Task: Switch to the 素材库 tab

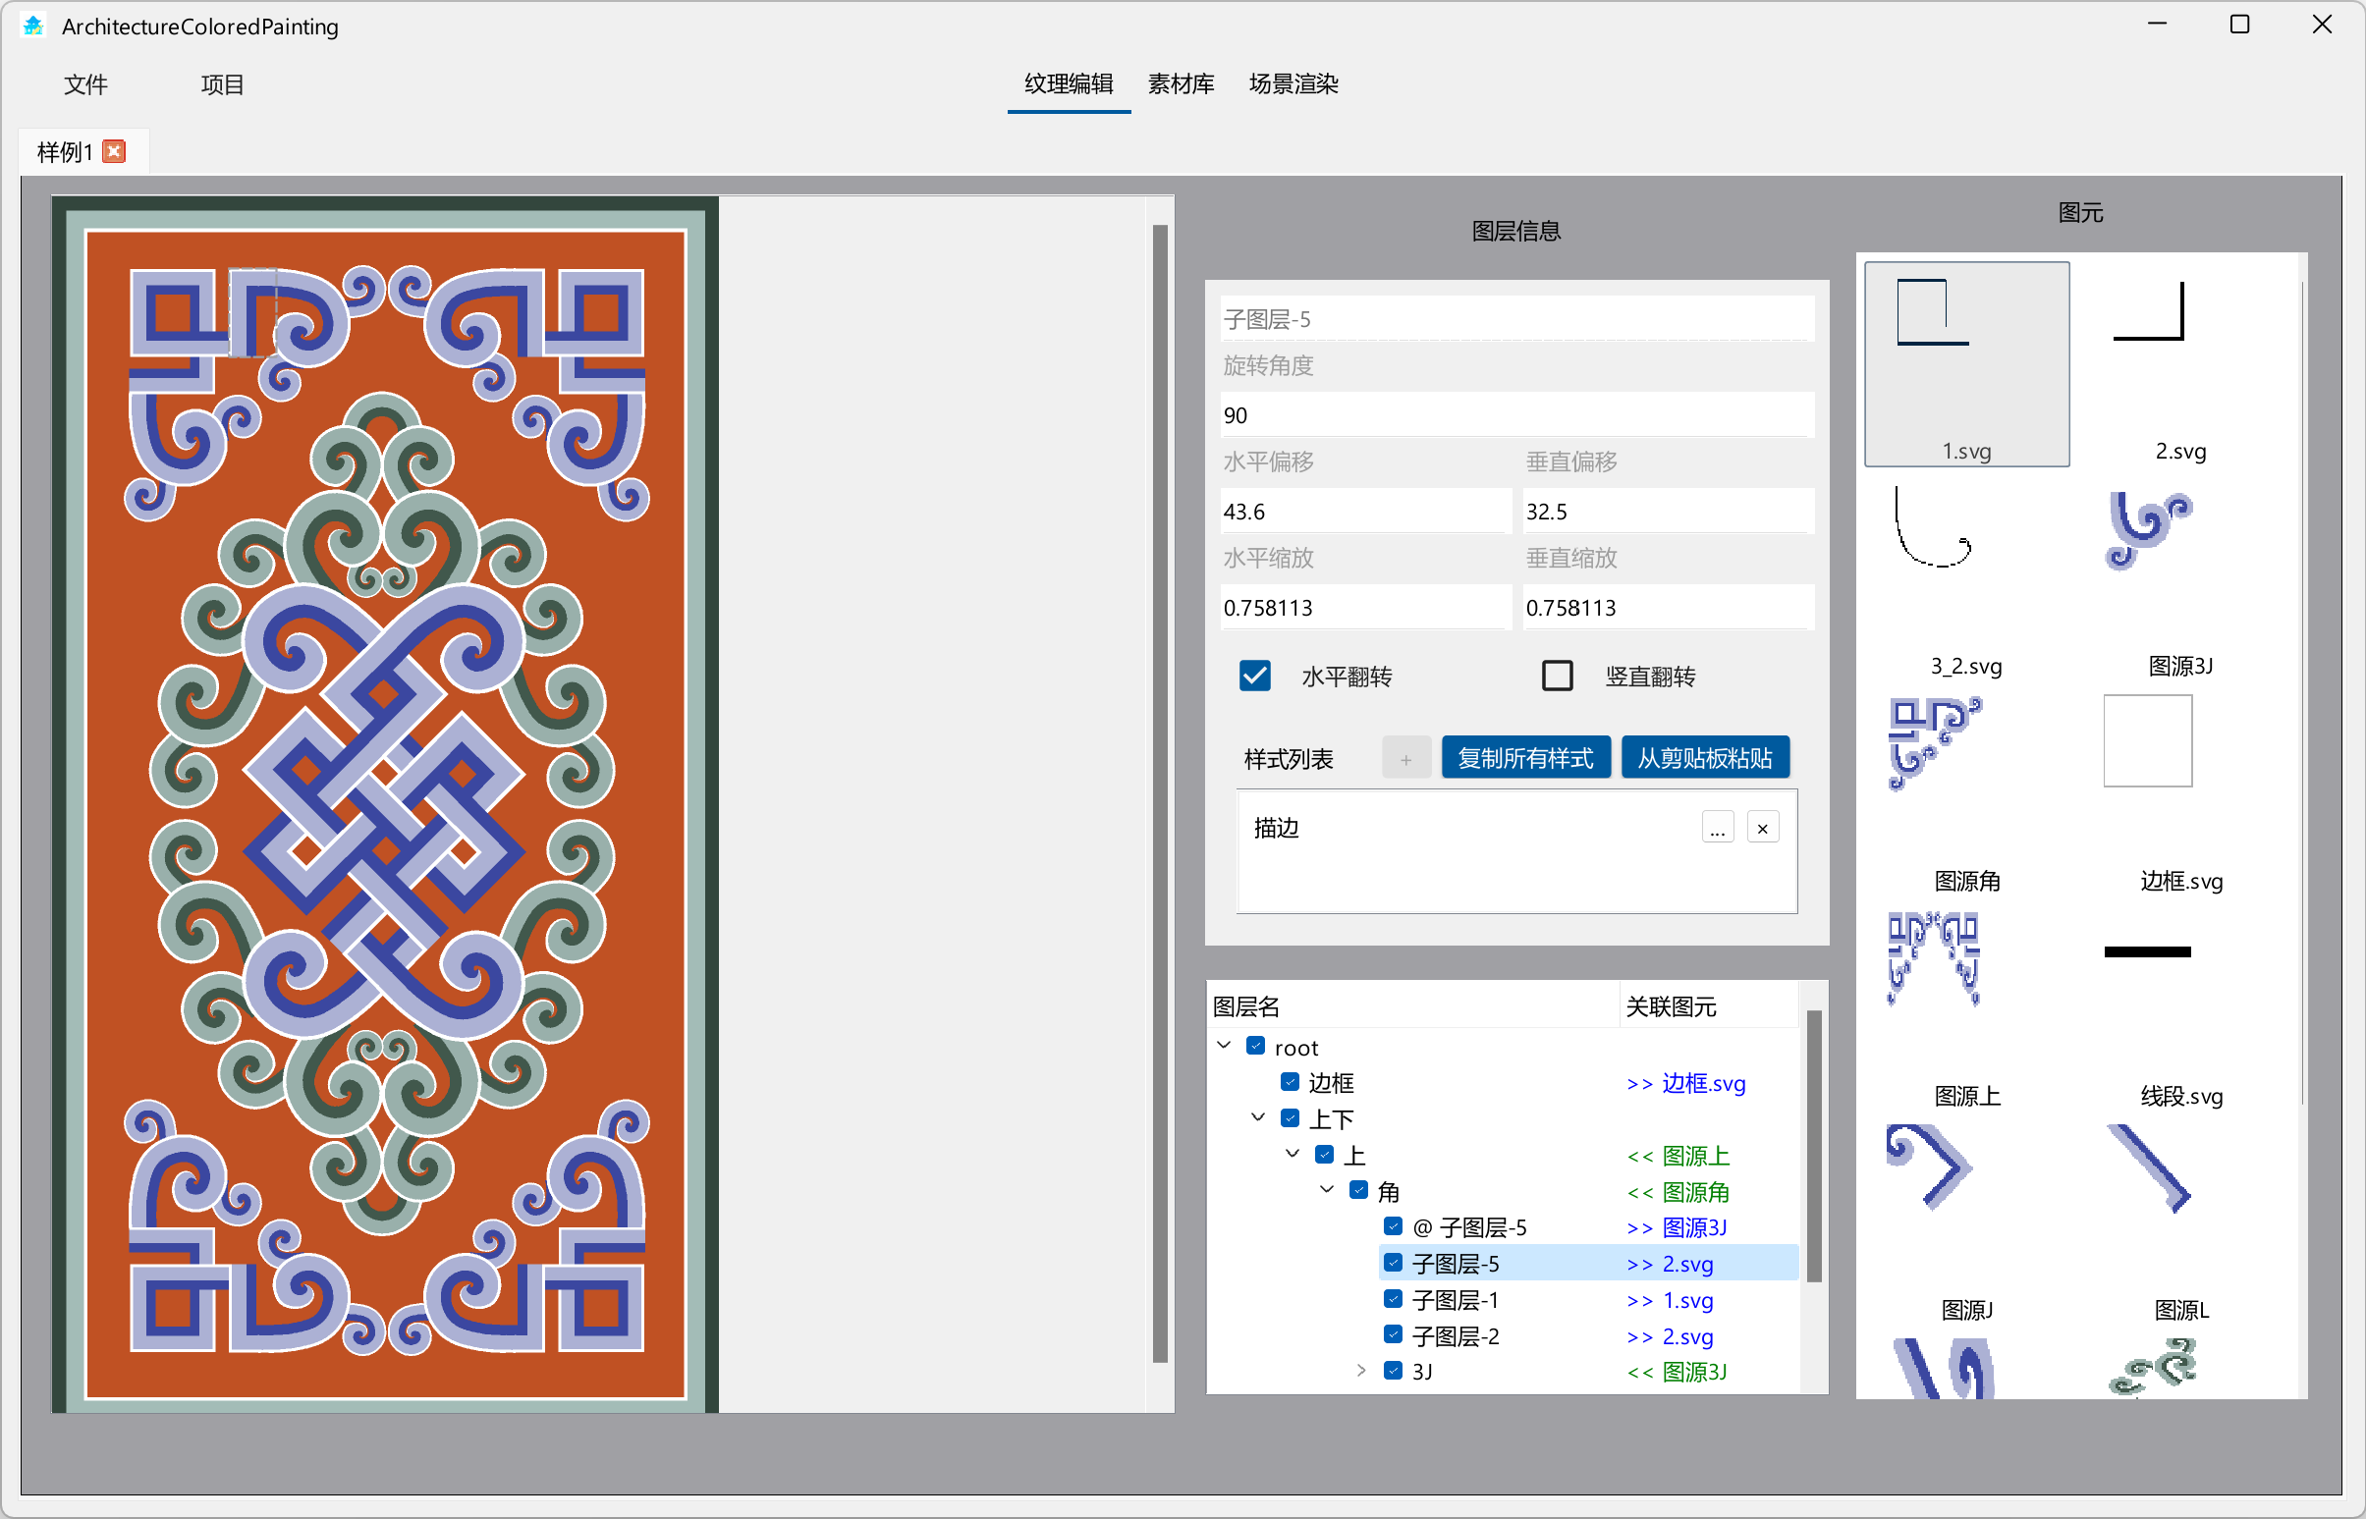Action: (1181, 83)
